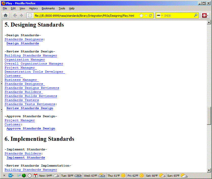Open the History menu
The image size is (212, 179).
click(x=33, y=8)
